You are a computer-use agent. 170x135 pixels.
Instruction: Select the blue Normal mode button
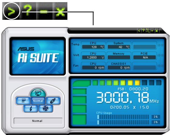pos(38,101)
